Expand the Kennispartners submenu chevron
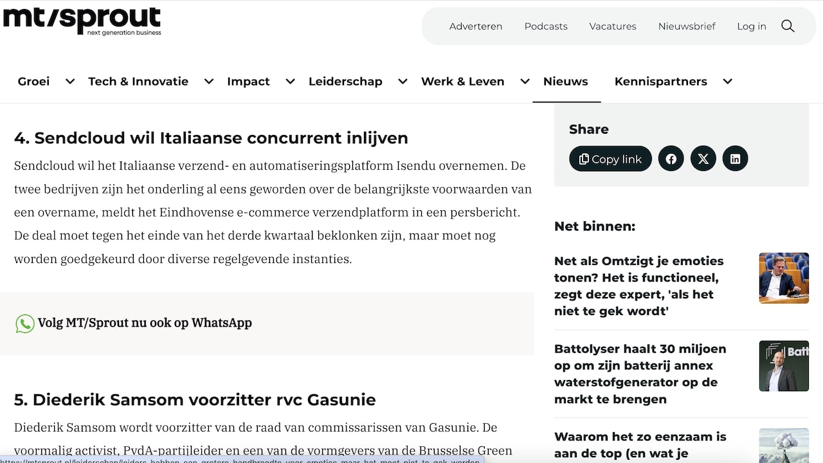Viewport: 823px width, 463px height. click(728, 82)
